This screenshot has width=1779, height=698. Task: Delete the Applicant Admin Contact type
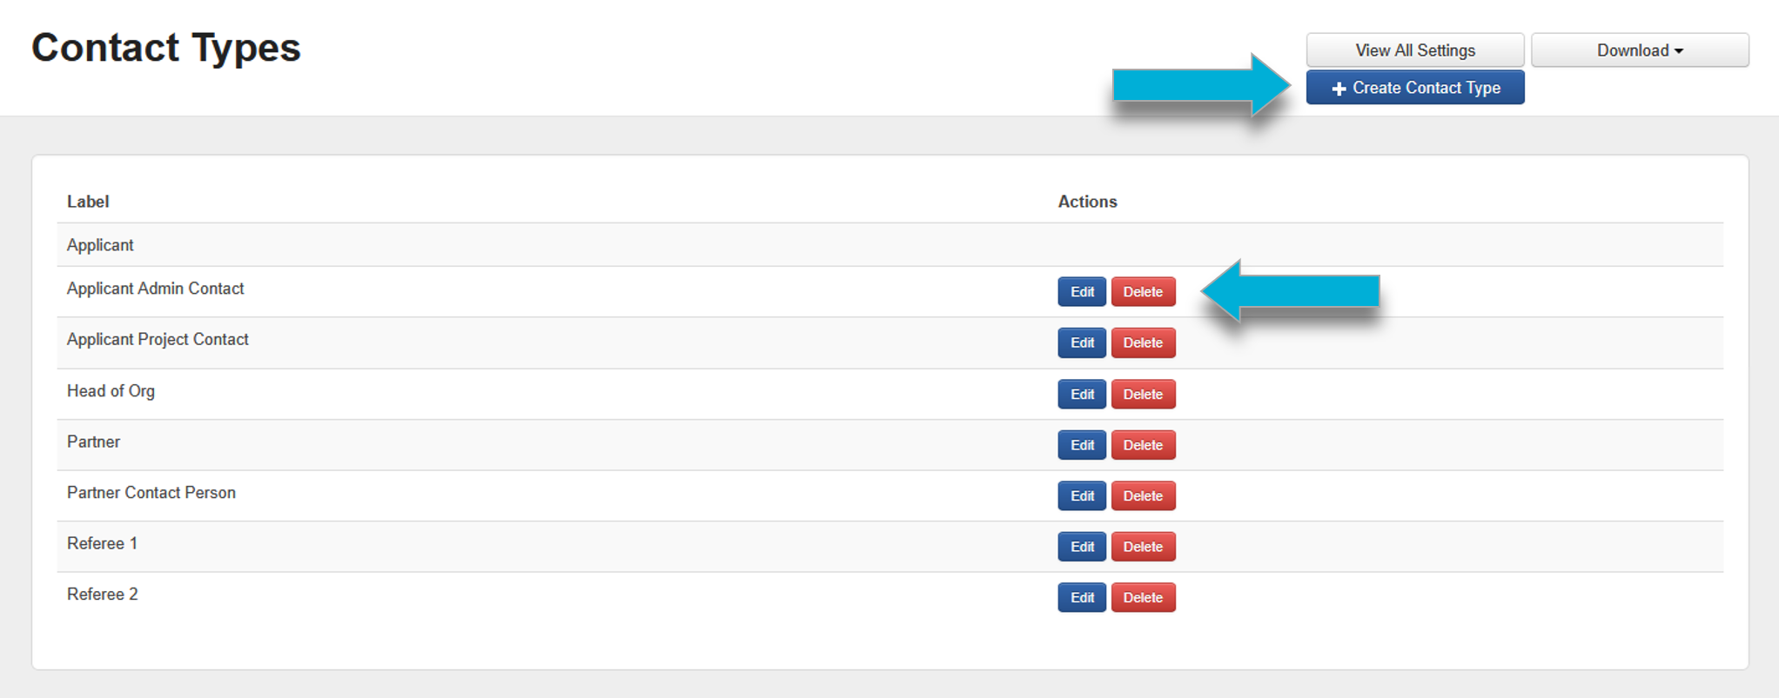click(1143, 292)
